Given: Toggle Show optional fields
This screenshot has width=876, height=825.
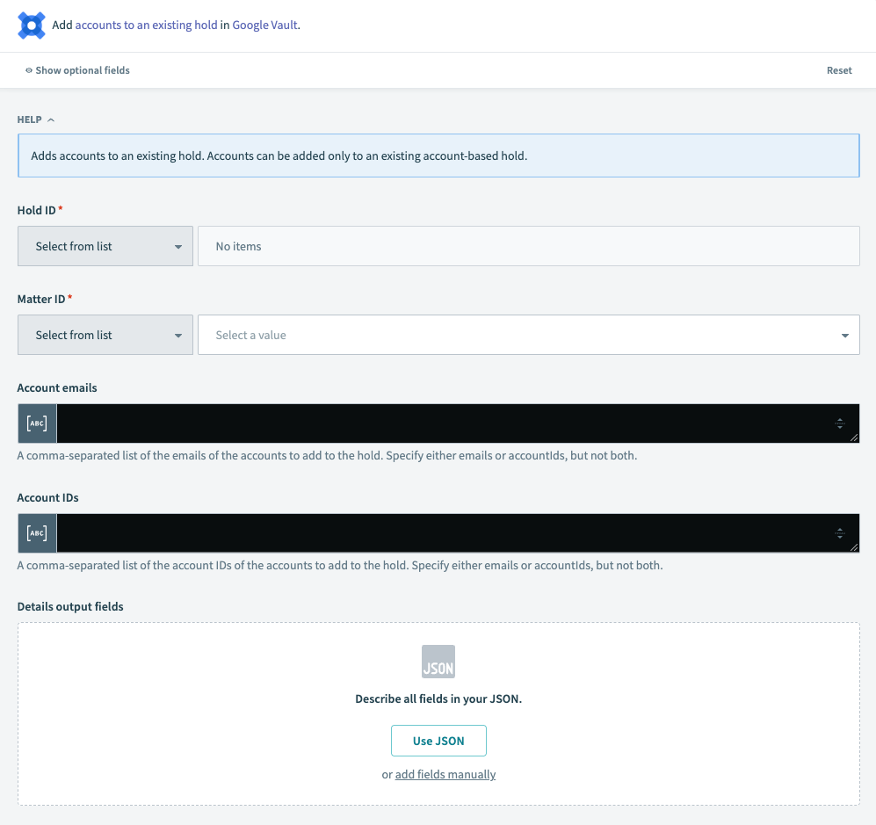Looking at the screenshot, I should [x=84, y=70].
